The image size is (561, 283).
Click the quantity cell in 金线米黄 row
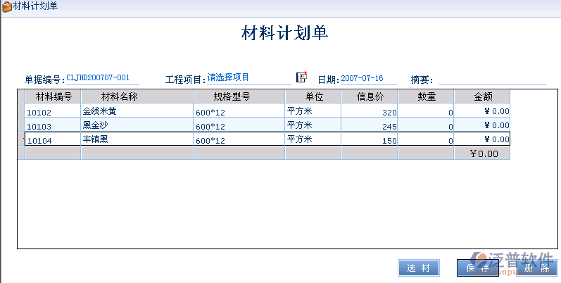click(426, 111)
